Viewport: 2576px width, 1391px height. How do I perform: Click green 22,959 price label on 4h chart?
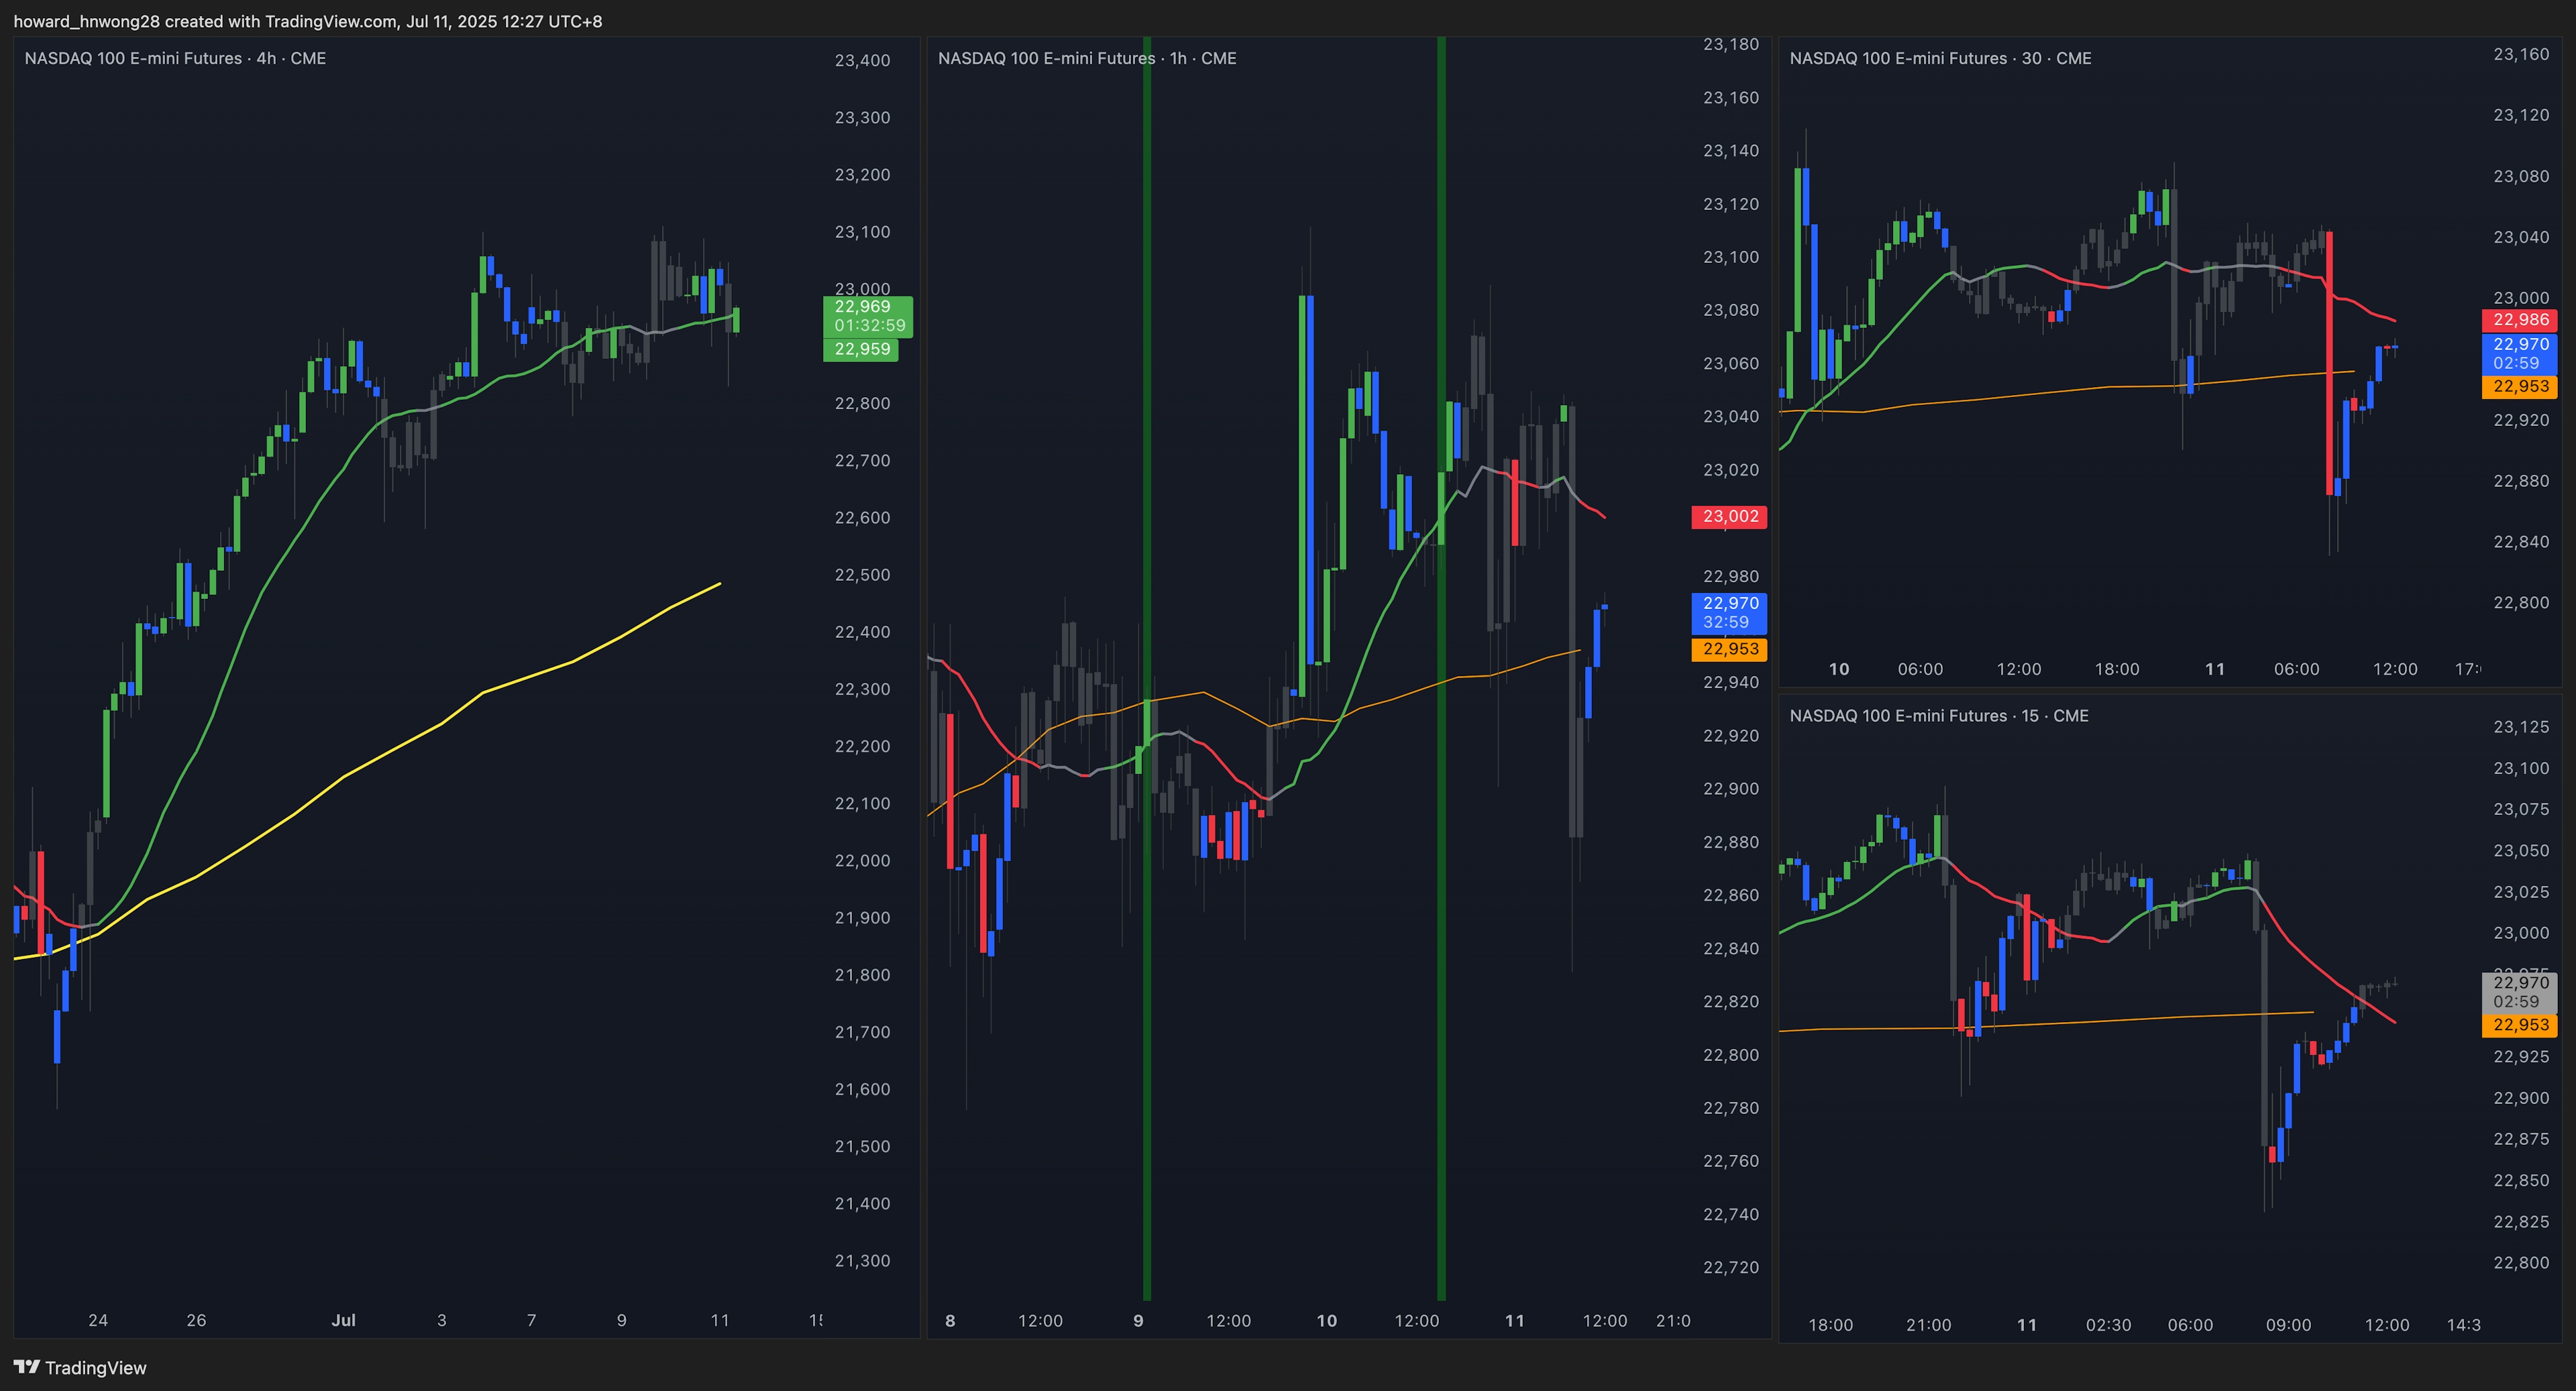point(860,349)
